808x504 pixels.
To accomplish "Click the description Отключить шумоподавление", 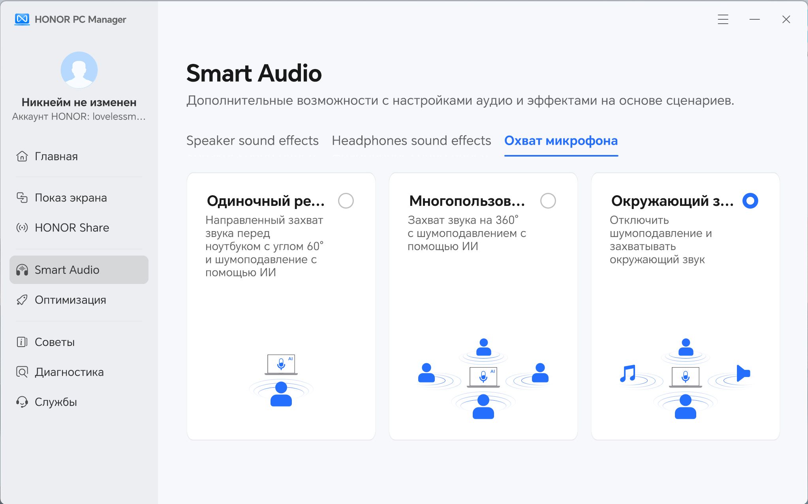I will [661, 240].
